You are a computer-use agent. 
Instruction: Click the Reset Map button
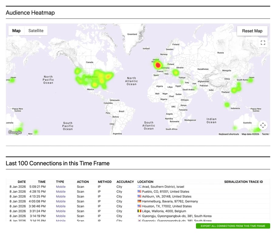[252, 31]
